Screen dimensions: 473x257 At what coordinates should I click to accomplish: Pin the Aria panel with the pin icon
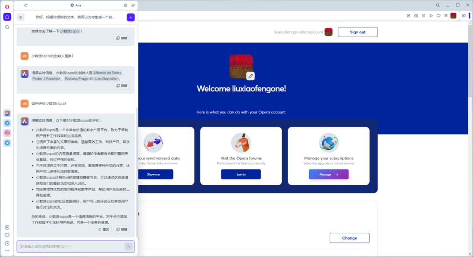pos(133,5)
